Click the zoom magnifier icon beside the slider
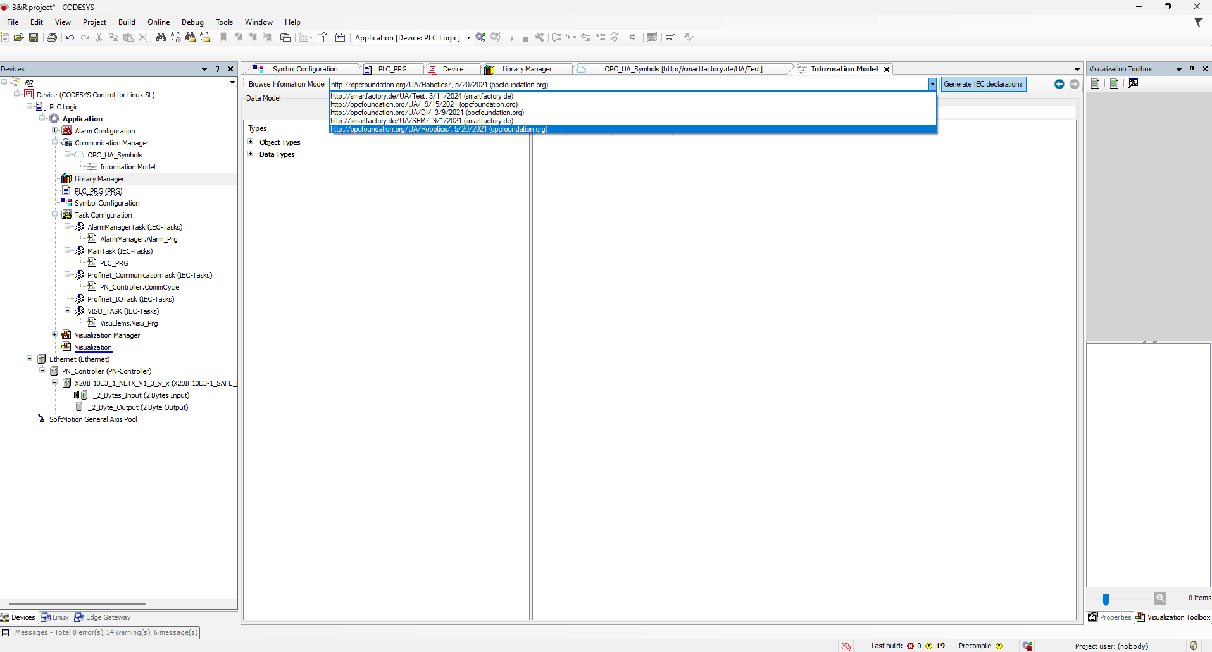The width and height of the screenshot is (1212, 652). click(1160, 598)
